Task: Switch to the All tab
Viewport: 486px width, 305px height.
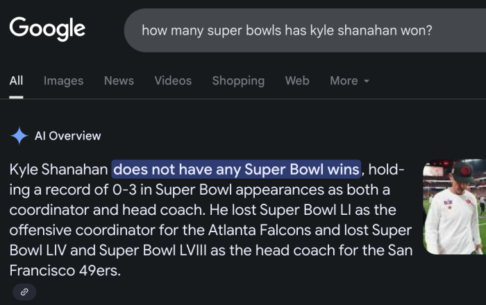Action: point(16,80)
